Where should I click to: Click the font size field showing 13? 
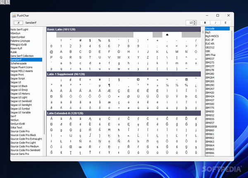pyautogui.click(x=189, y=23)
